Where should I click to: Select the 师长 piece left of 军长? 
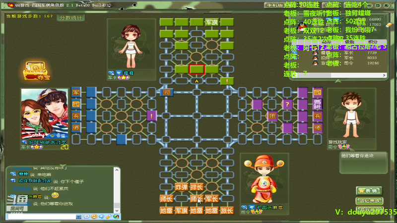[197, 199]
